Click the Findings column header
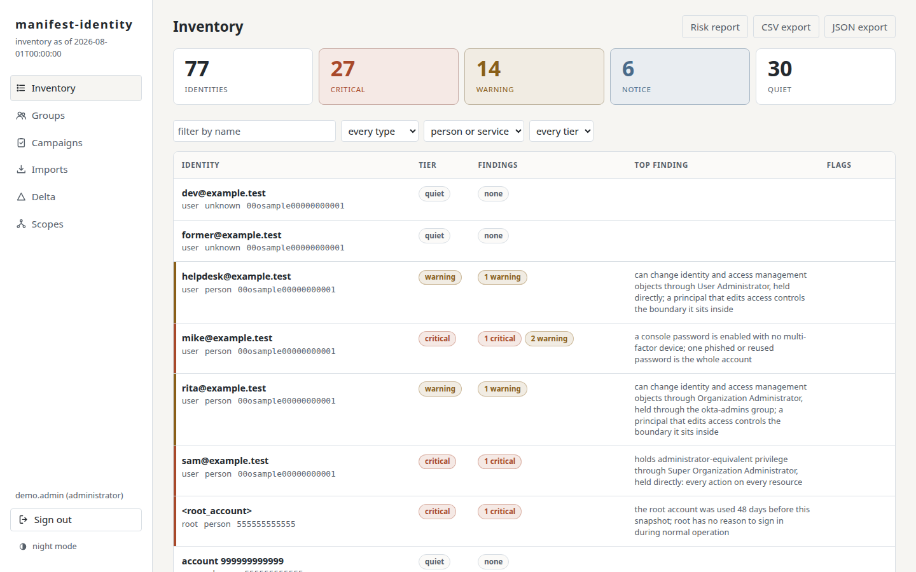Viewport: 916px width, 572px height. pos(497,165)
